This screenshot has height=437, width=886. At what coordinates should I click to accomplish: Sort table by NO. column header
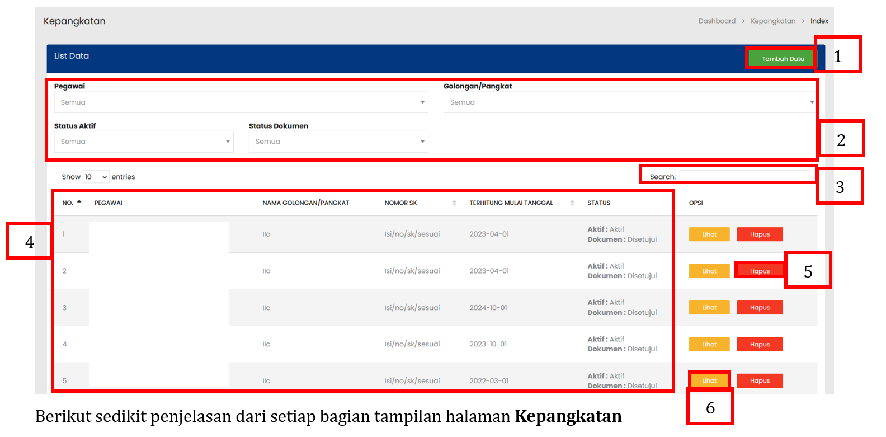(x=72, y=203)
